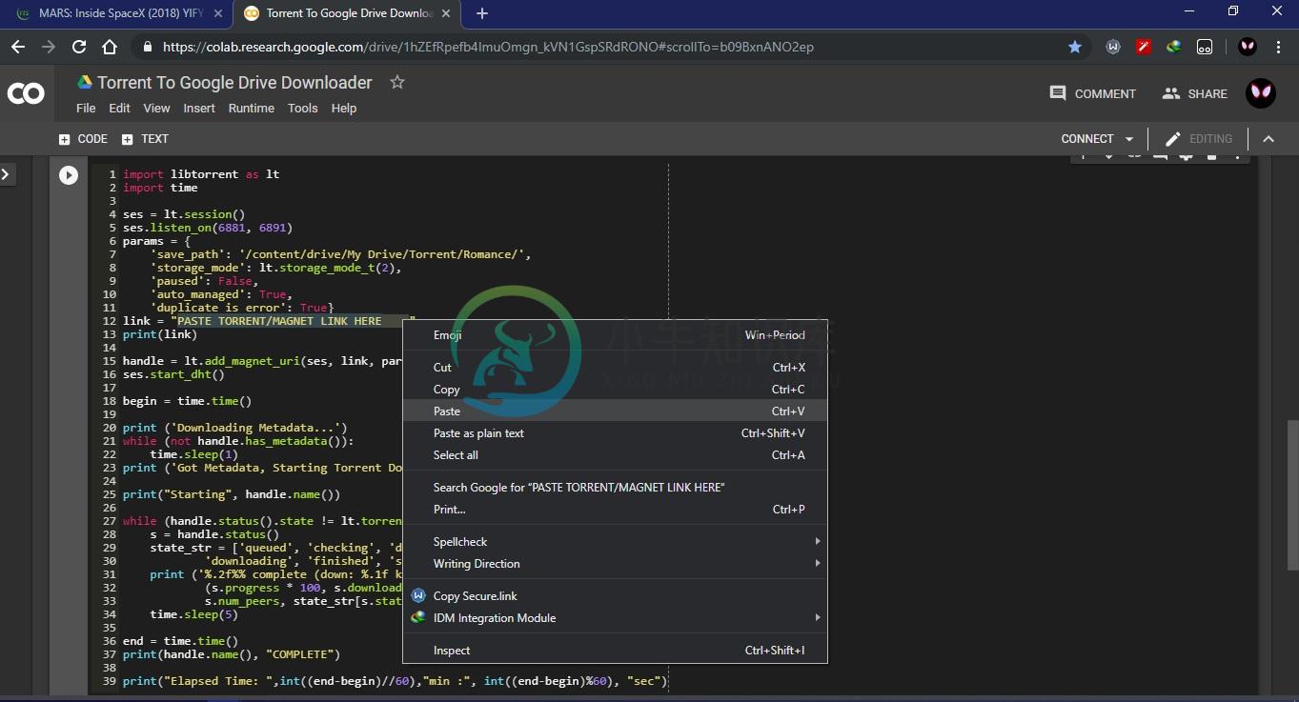Viewport: 1299px width, 702px height.
Task: Reload the current page
Action: tap(79, 47)
